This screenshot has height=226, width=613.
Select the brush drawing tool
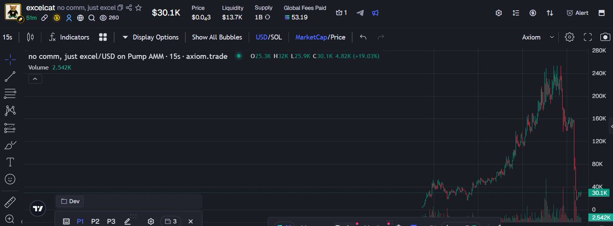point(10,145)
